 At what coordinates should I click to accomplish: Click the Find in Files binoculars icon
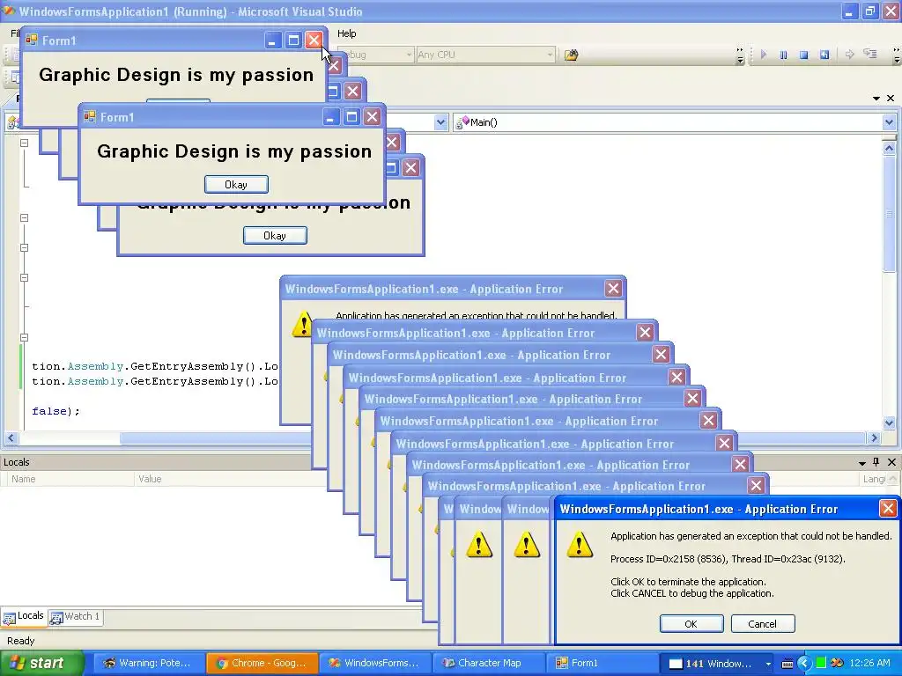[571, 55]
